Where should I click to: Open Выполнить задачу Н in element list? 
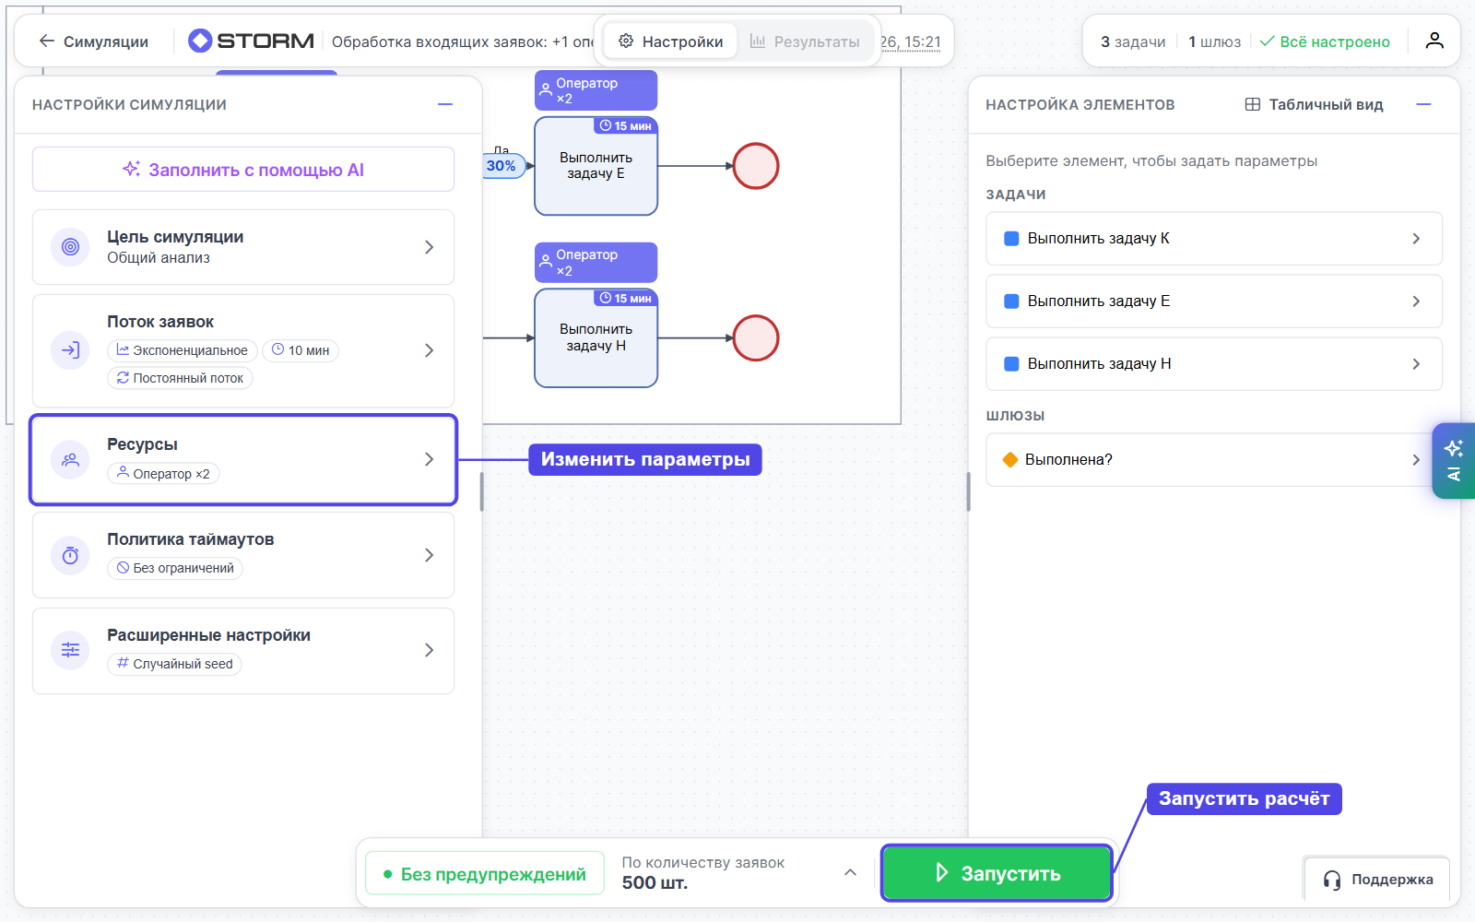[1214, 364]
